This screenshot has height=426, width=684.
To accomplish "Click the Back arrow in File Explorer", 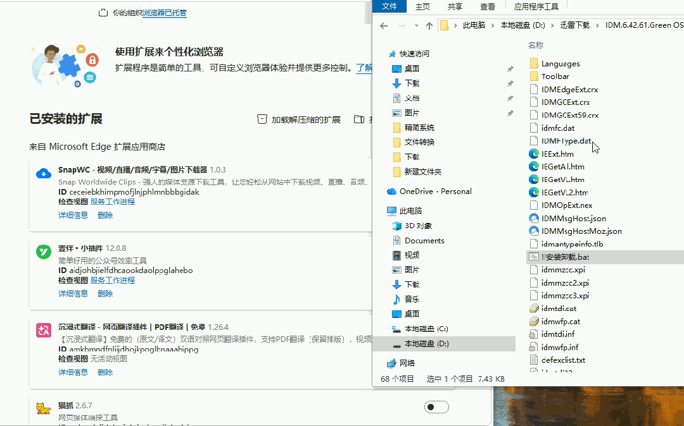I will (x=384, y=25).
